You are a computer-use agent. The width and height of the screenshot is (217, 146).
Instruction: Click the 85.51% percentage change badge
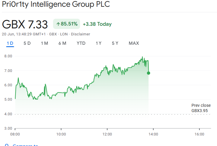pyautogui.click(x=67, y=24)
